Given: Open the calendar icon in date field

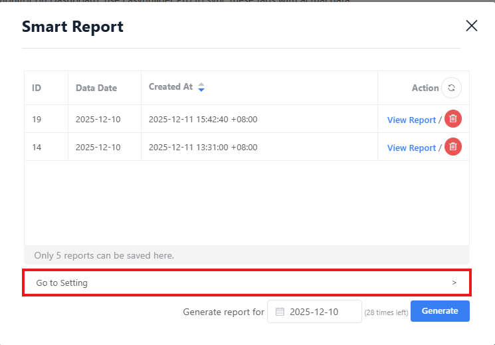Looking at the screenshot, I should point(280,311).
